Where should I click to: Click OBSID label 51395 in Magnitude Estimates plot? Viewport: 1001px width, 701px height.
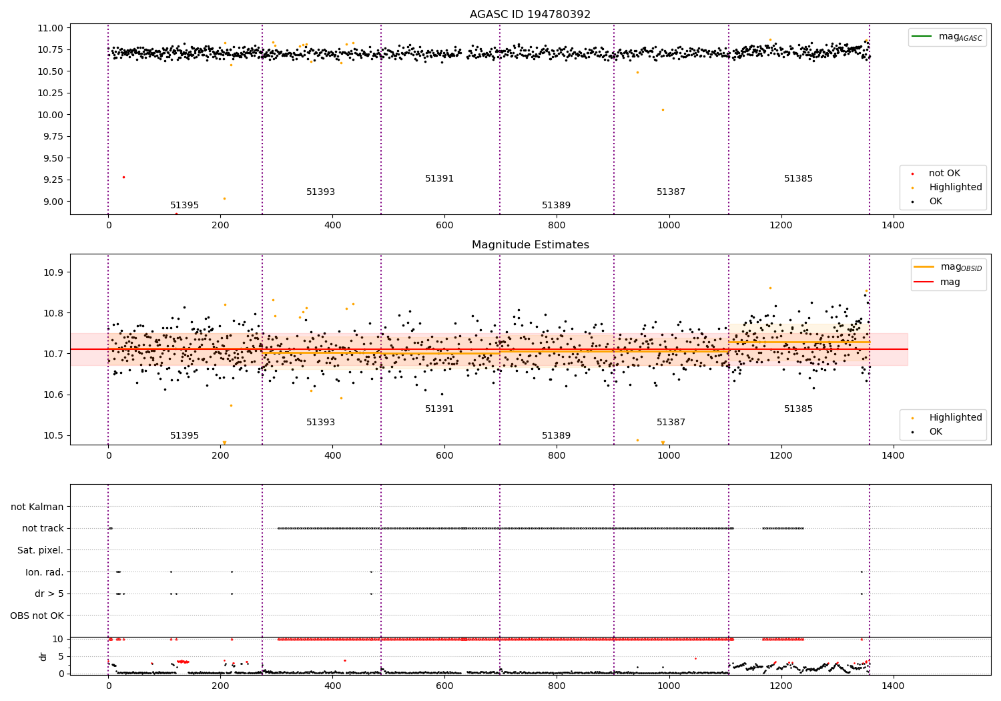[184, 436]
